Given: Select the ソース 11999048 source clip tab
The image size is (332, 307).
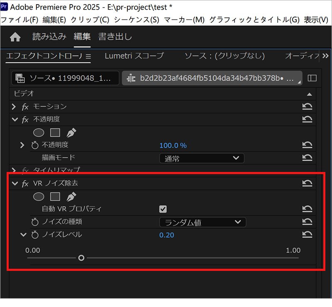Looking at the screenshot, I should (65, 78).
